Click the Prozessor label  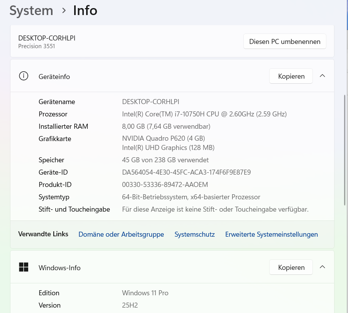[x=53, y=114]
